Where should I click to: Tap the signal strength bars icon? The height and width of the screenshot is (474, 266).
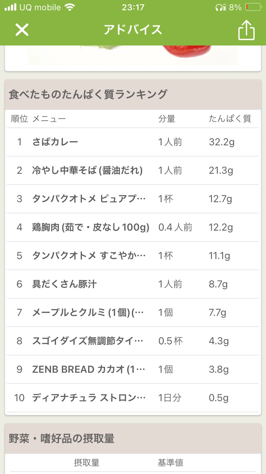(x=10, y=7)
